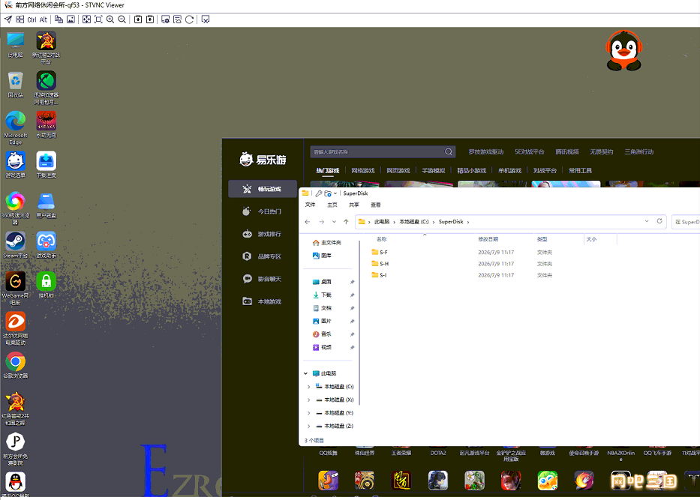Select the S-I folder row

click(x=494, y=275)
